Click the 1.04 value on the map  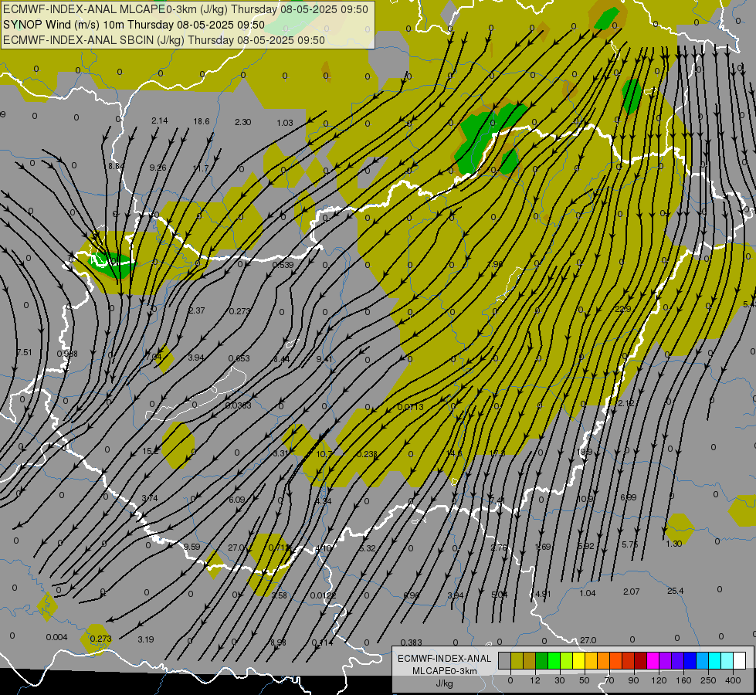click(x=587, y=593)
